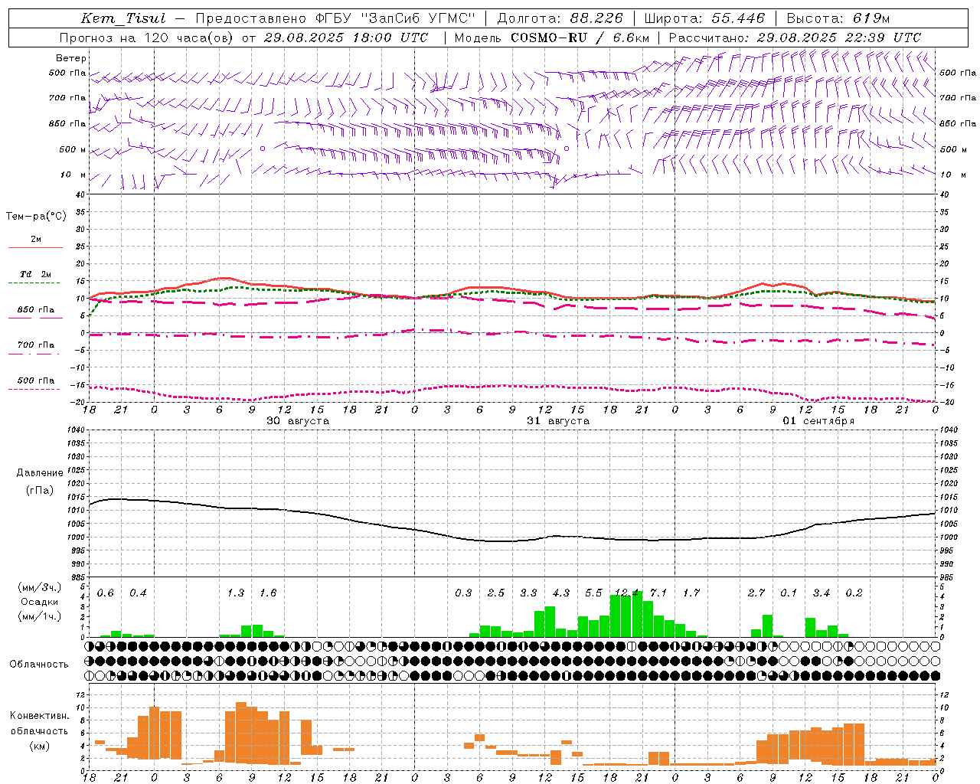
Task: Click the 5.5 precipitation total value
Action: [593, 593]
